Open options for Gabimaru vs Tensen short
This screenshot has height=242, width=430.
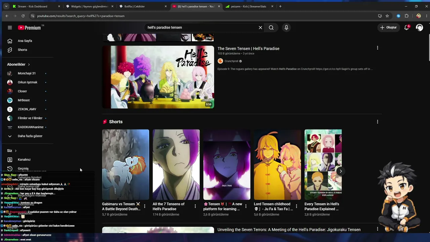[x=144, y=206]
